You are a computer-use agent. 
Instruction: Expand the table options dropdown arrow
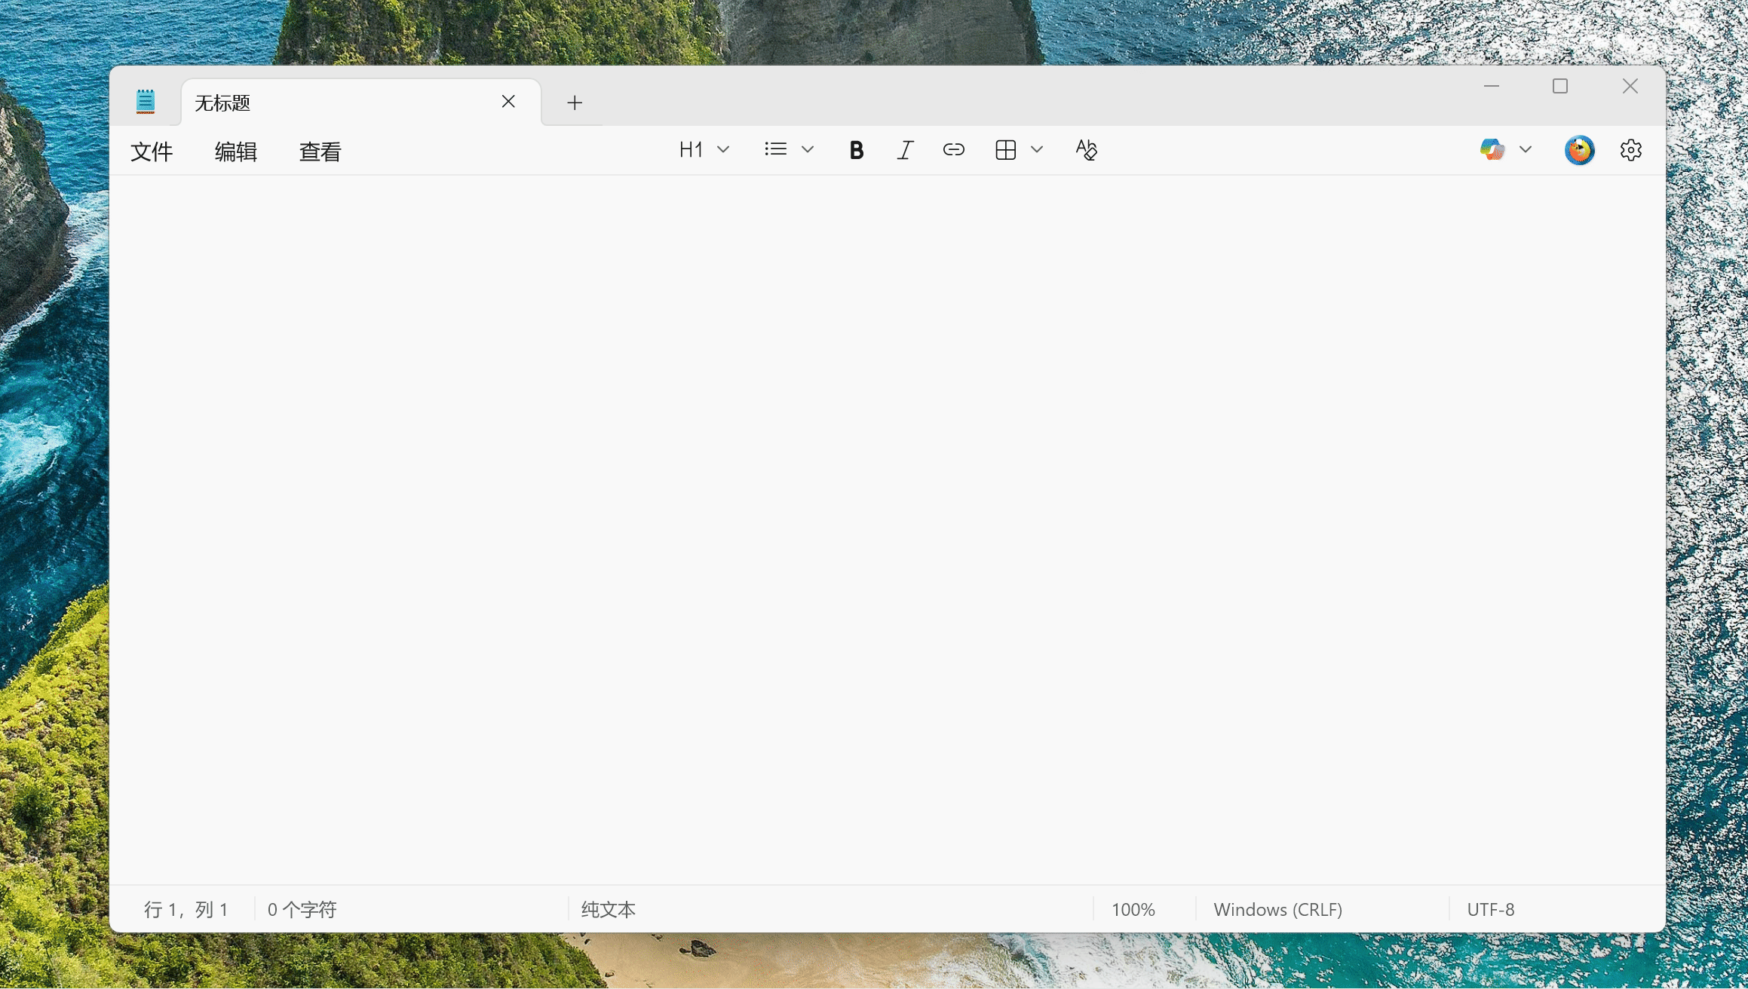coord(1037,149)
